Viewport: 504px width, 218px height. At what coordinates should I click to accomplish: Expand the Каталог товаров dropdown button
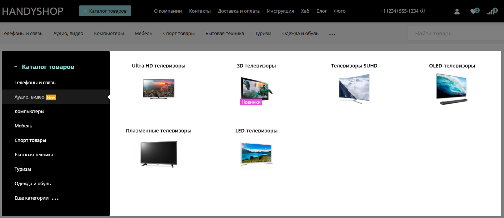click(105, 11)
